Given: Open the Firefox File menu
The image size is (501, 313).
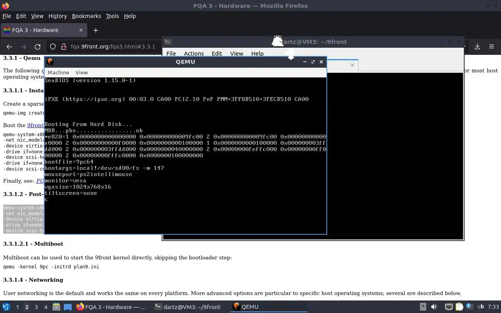Looking at the screenshot, I should [x=7, y=16].
